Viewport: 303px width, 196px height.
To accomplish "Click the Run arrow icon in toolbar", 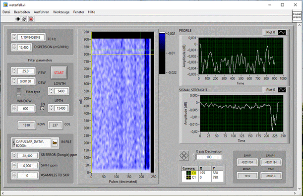I will [18, 19].
